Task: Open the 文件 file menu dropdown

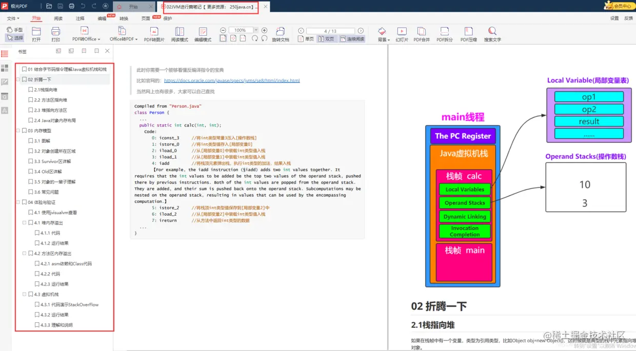Action: click(x=13, y=18)
